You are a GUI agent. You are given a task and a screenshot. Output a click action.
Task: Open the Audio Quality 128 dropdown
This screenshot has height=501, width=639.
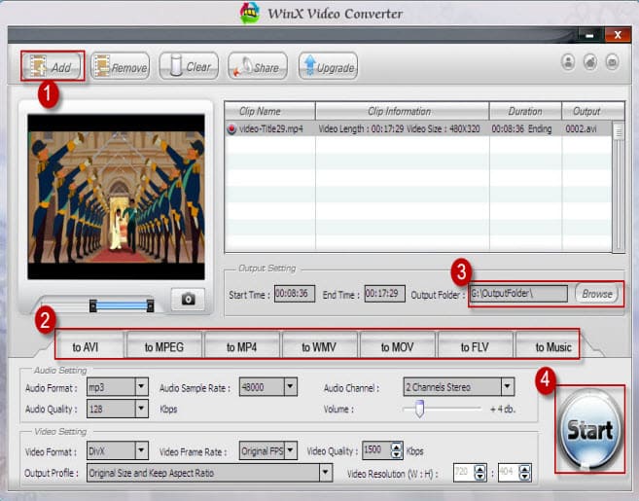click(x=141, y=408)
